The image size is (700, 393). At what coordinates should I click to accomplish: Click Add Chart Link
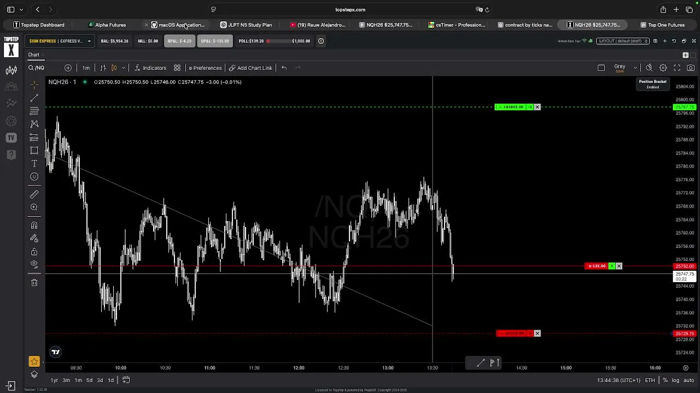pyautogui.click(x=250, y=68)
